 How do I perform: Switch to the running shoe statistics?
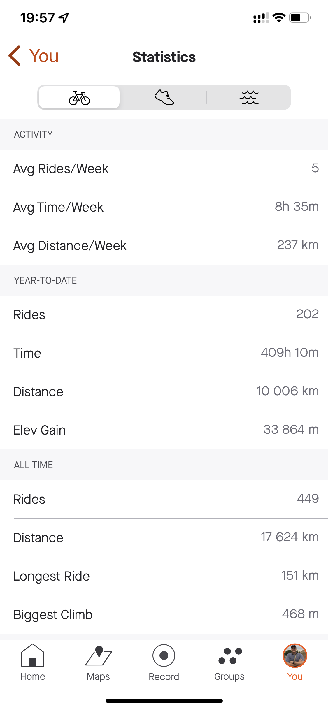[x=164, y=97]
